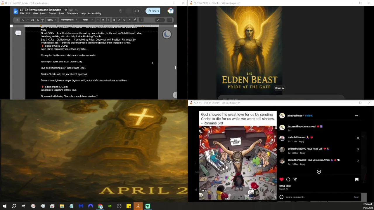The height and width of the screenshot is (210, 374).
Task: Like cristaltbermudez's comment with heart
Action: (358, 161)
